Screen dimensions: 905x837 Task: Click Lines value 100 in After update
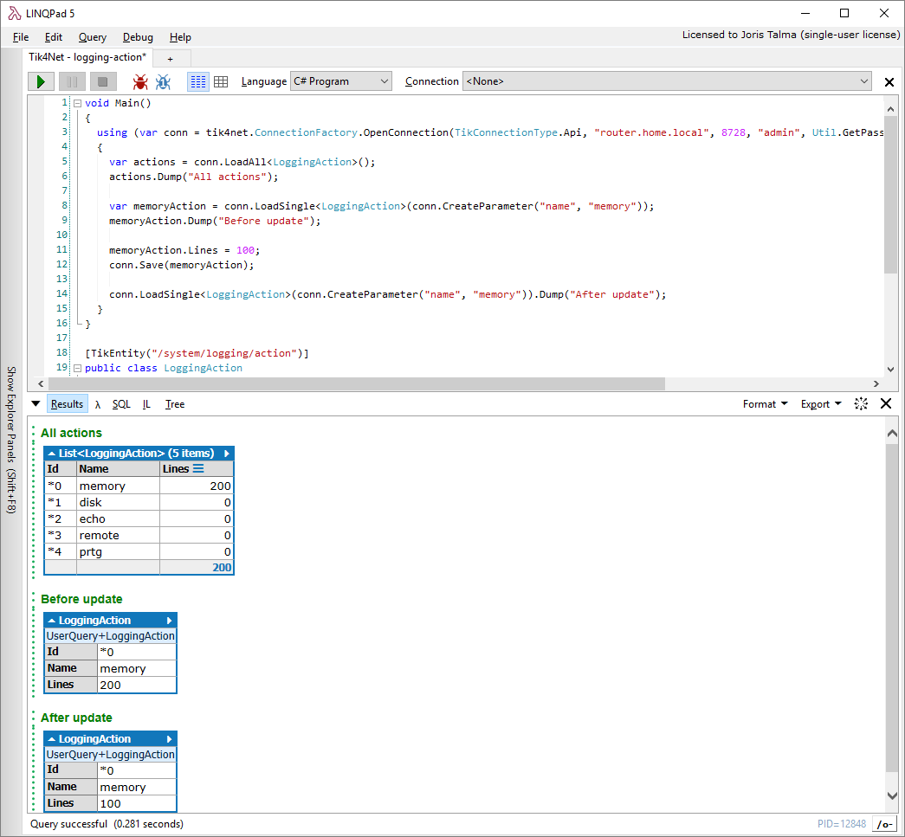tap(110, 803)
